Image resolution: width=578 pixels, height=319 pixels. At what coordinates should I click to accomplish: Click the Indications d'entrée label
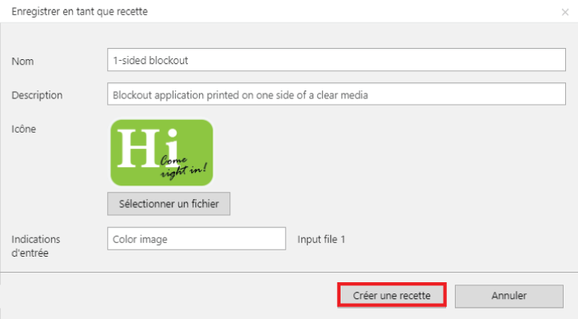[36, 246]
